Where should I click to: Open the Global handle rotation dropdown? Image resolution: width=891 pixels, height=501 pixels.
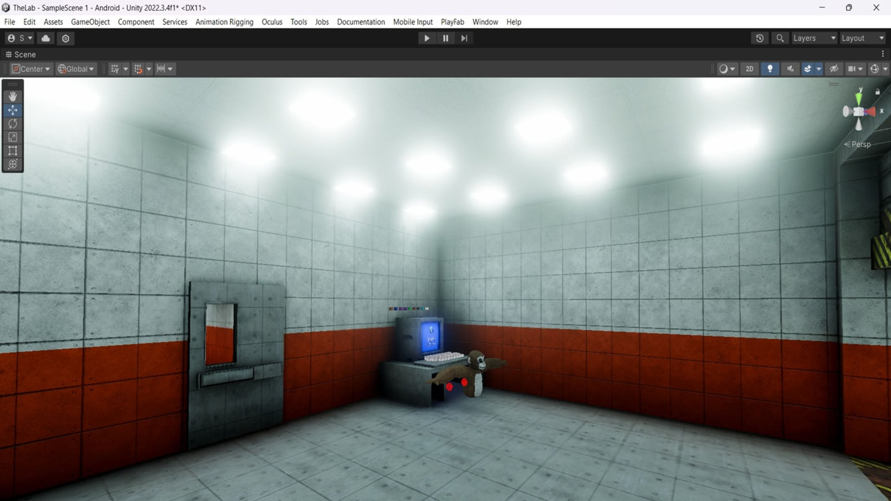76,69
